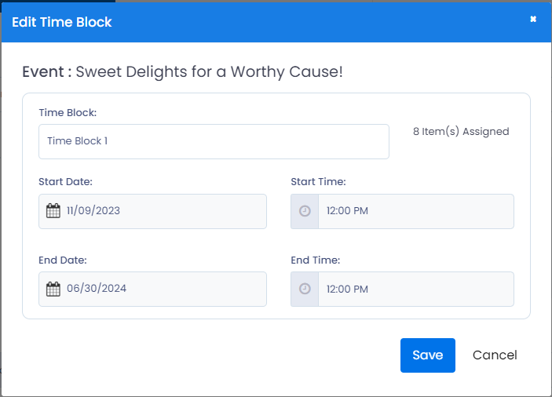The width and height of the screenshot is (552, 397).
Task: Select the 06/30/2024 end date field
Action: [152, 289]
